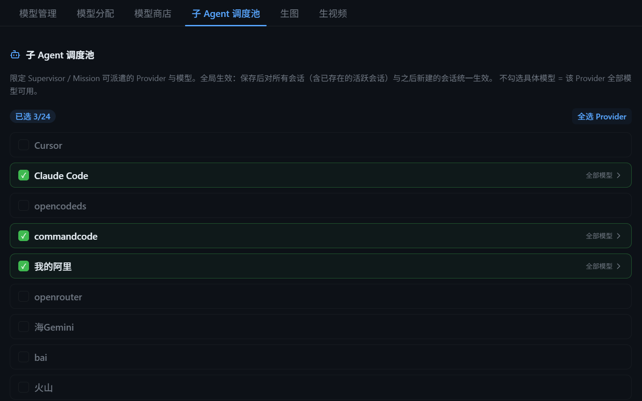Open the 模型商店 tab
Viewport: 642px width, 401px height.
[x=153, y=13]
